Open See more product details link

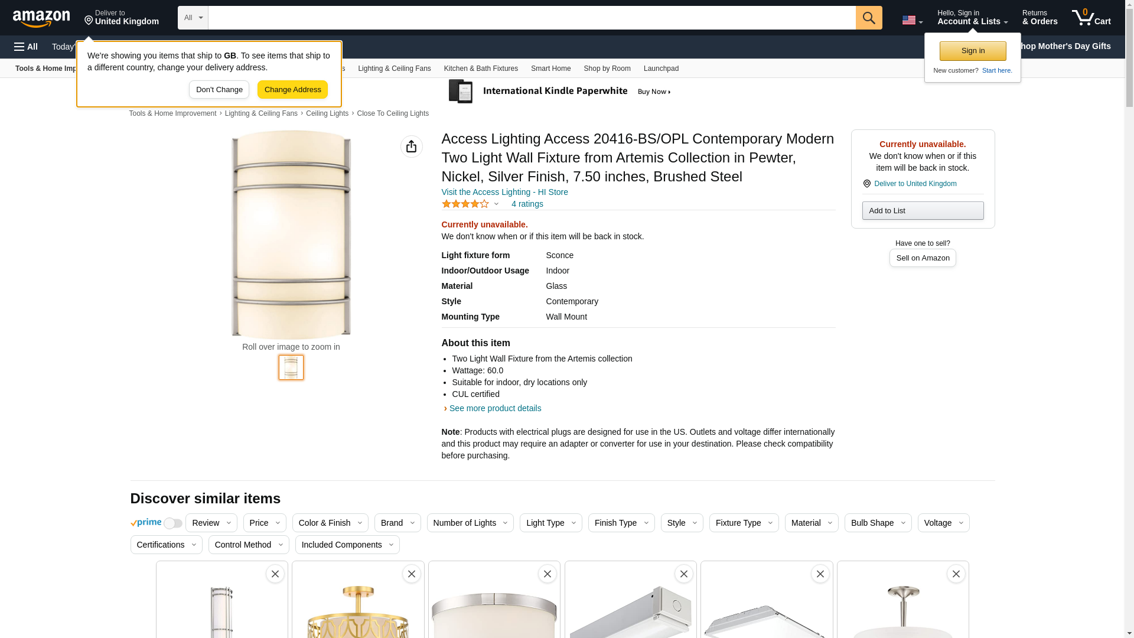[x=495, y=408]
